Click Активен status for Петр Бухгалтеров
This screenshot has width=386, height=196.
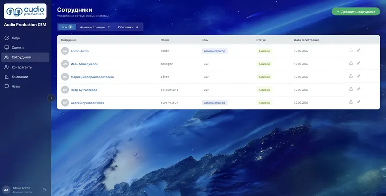coord(264,90)
